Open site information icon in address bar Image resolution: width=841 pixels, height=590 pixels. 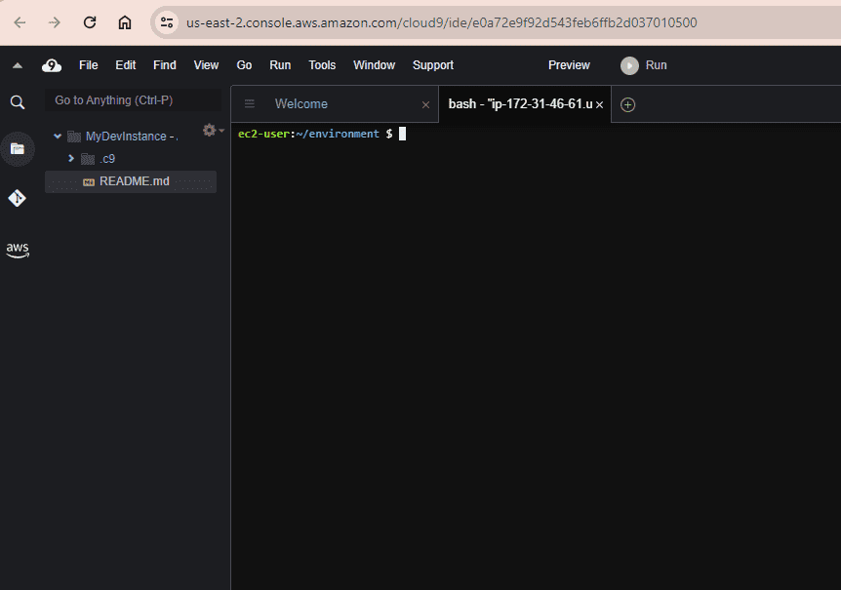click(x=166, y=22)
